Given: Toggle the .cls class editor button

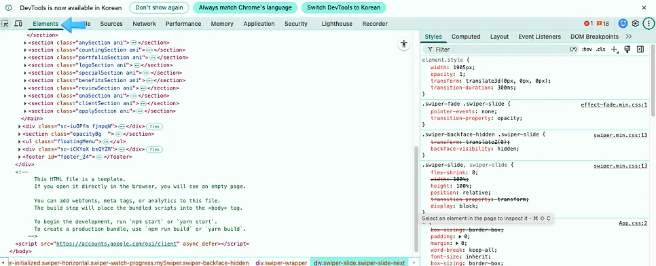Looking at the screenshot, I should pos(601,50).
